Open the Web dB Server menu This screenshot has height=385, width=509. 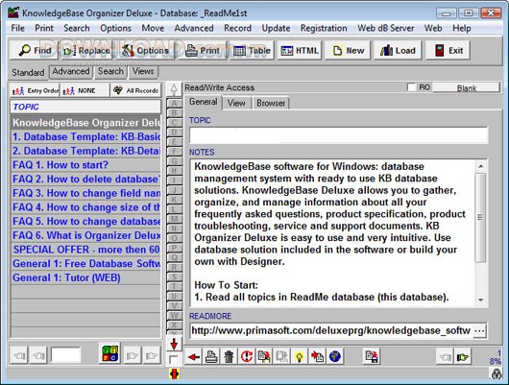[x=386, y=28]
